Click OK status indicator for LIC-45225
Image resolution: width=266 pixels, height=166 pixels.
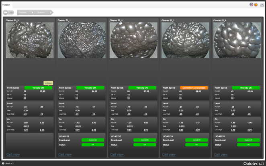pos(249,145)
